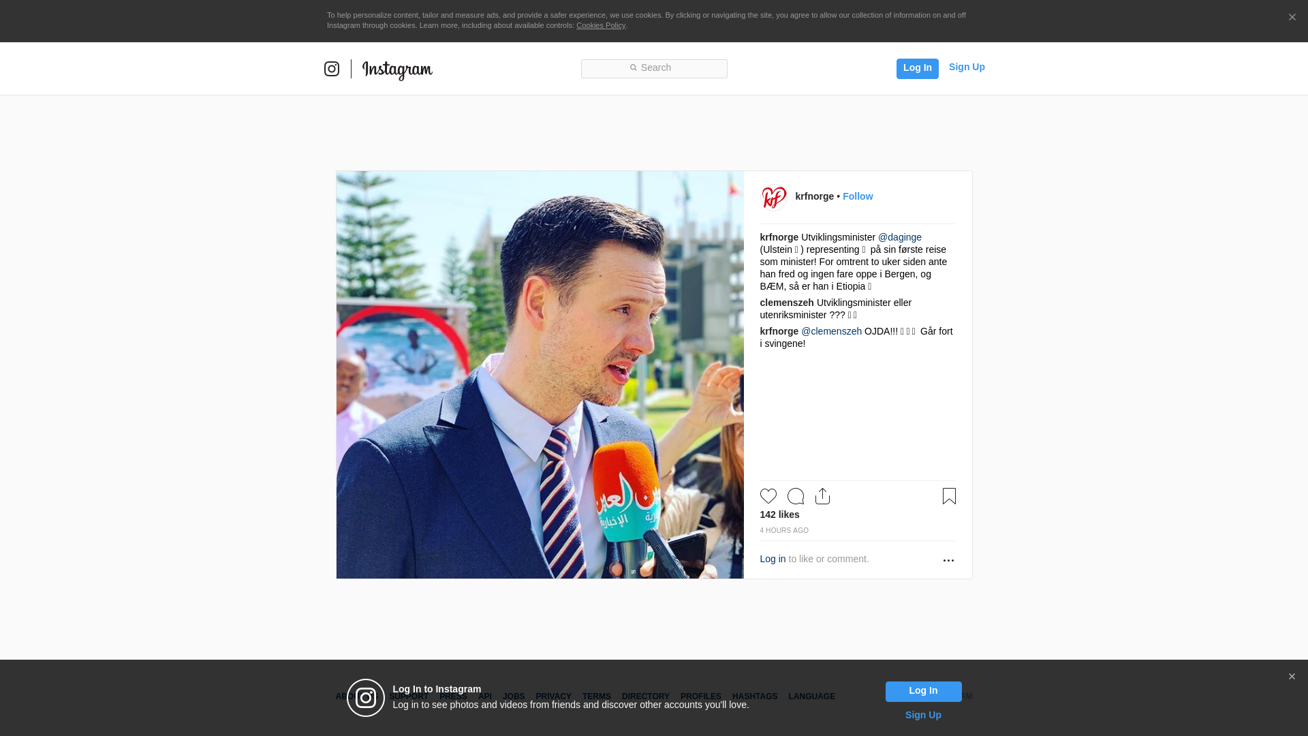Open krfnorge name in caption text
Viewport: 1308px width, 736px height.
pos(779,237)
